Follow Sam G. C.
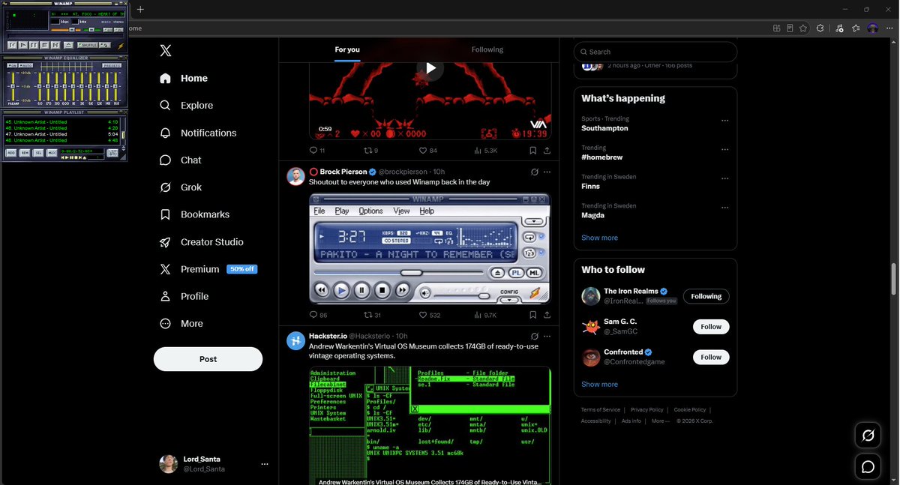900x485 pixels. [711, 327]
